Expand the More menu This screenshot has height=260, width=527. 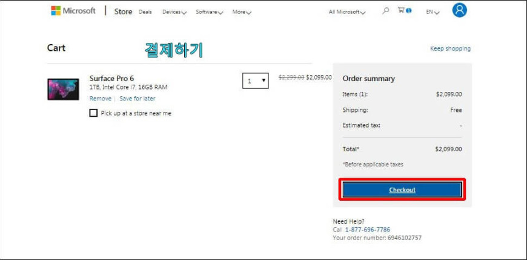pyautogui.click(x=242, y=11)
